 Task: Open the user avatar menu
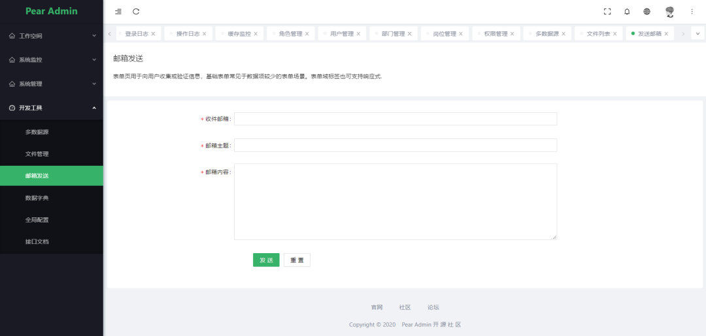[x=669, y=12]
